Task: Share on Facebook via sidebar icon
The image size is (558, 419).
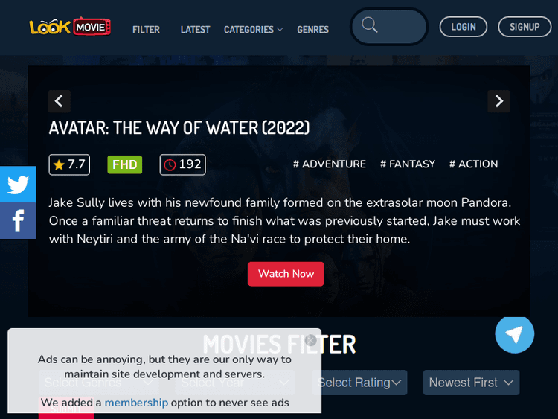Action: [x=18, y=221]
